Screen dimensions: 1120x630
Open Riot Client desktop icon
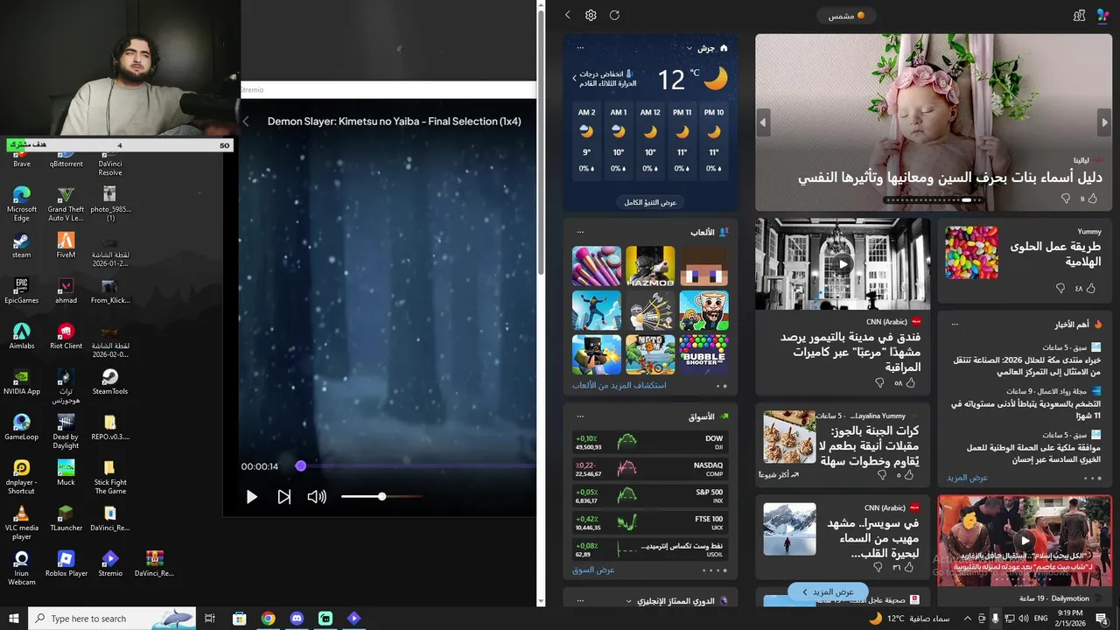point(66,337)
